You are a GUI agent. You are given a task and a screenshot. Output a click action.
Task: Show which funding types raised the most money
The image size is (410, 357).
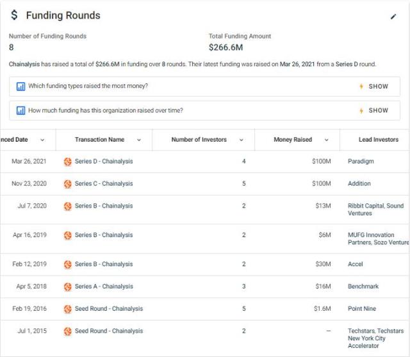point(378,87)
